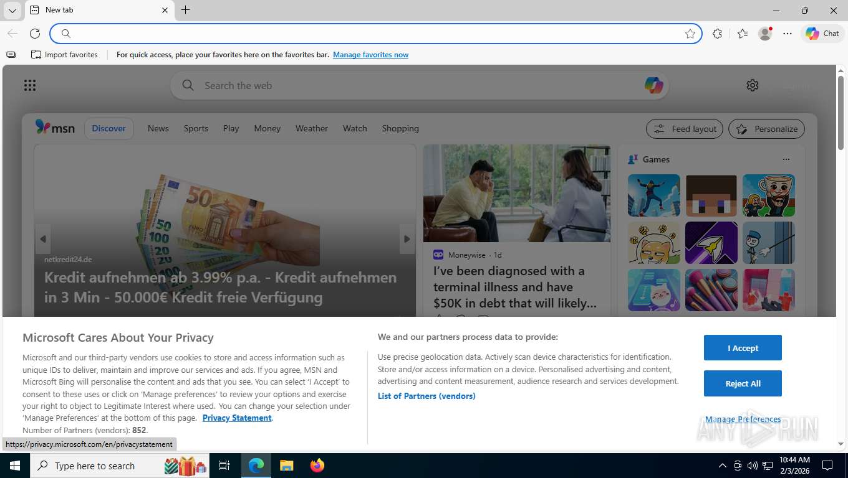
Task: Open the Play tab
Action: (x=231, y=128)
